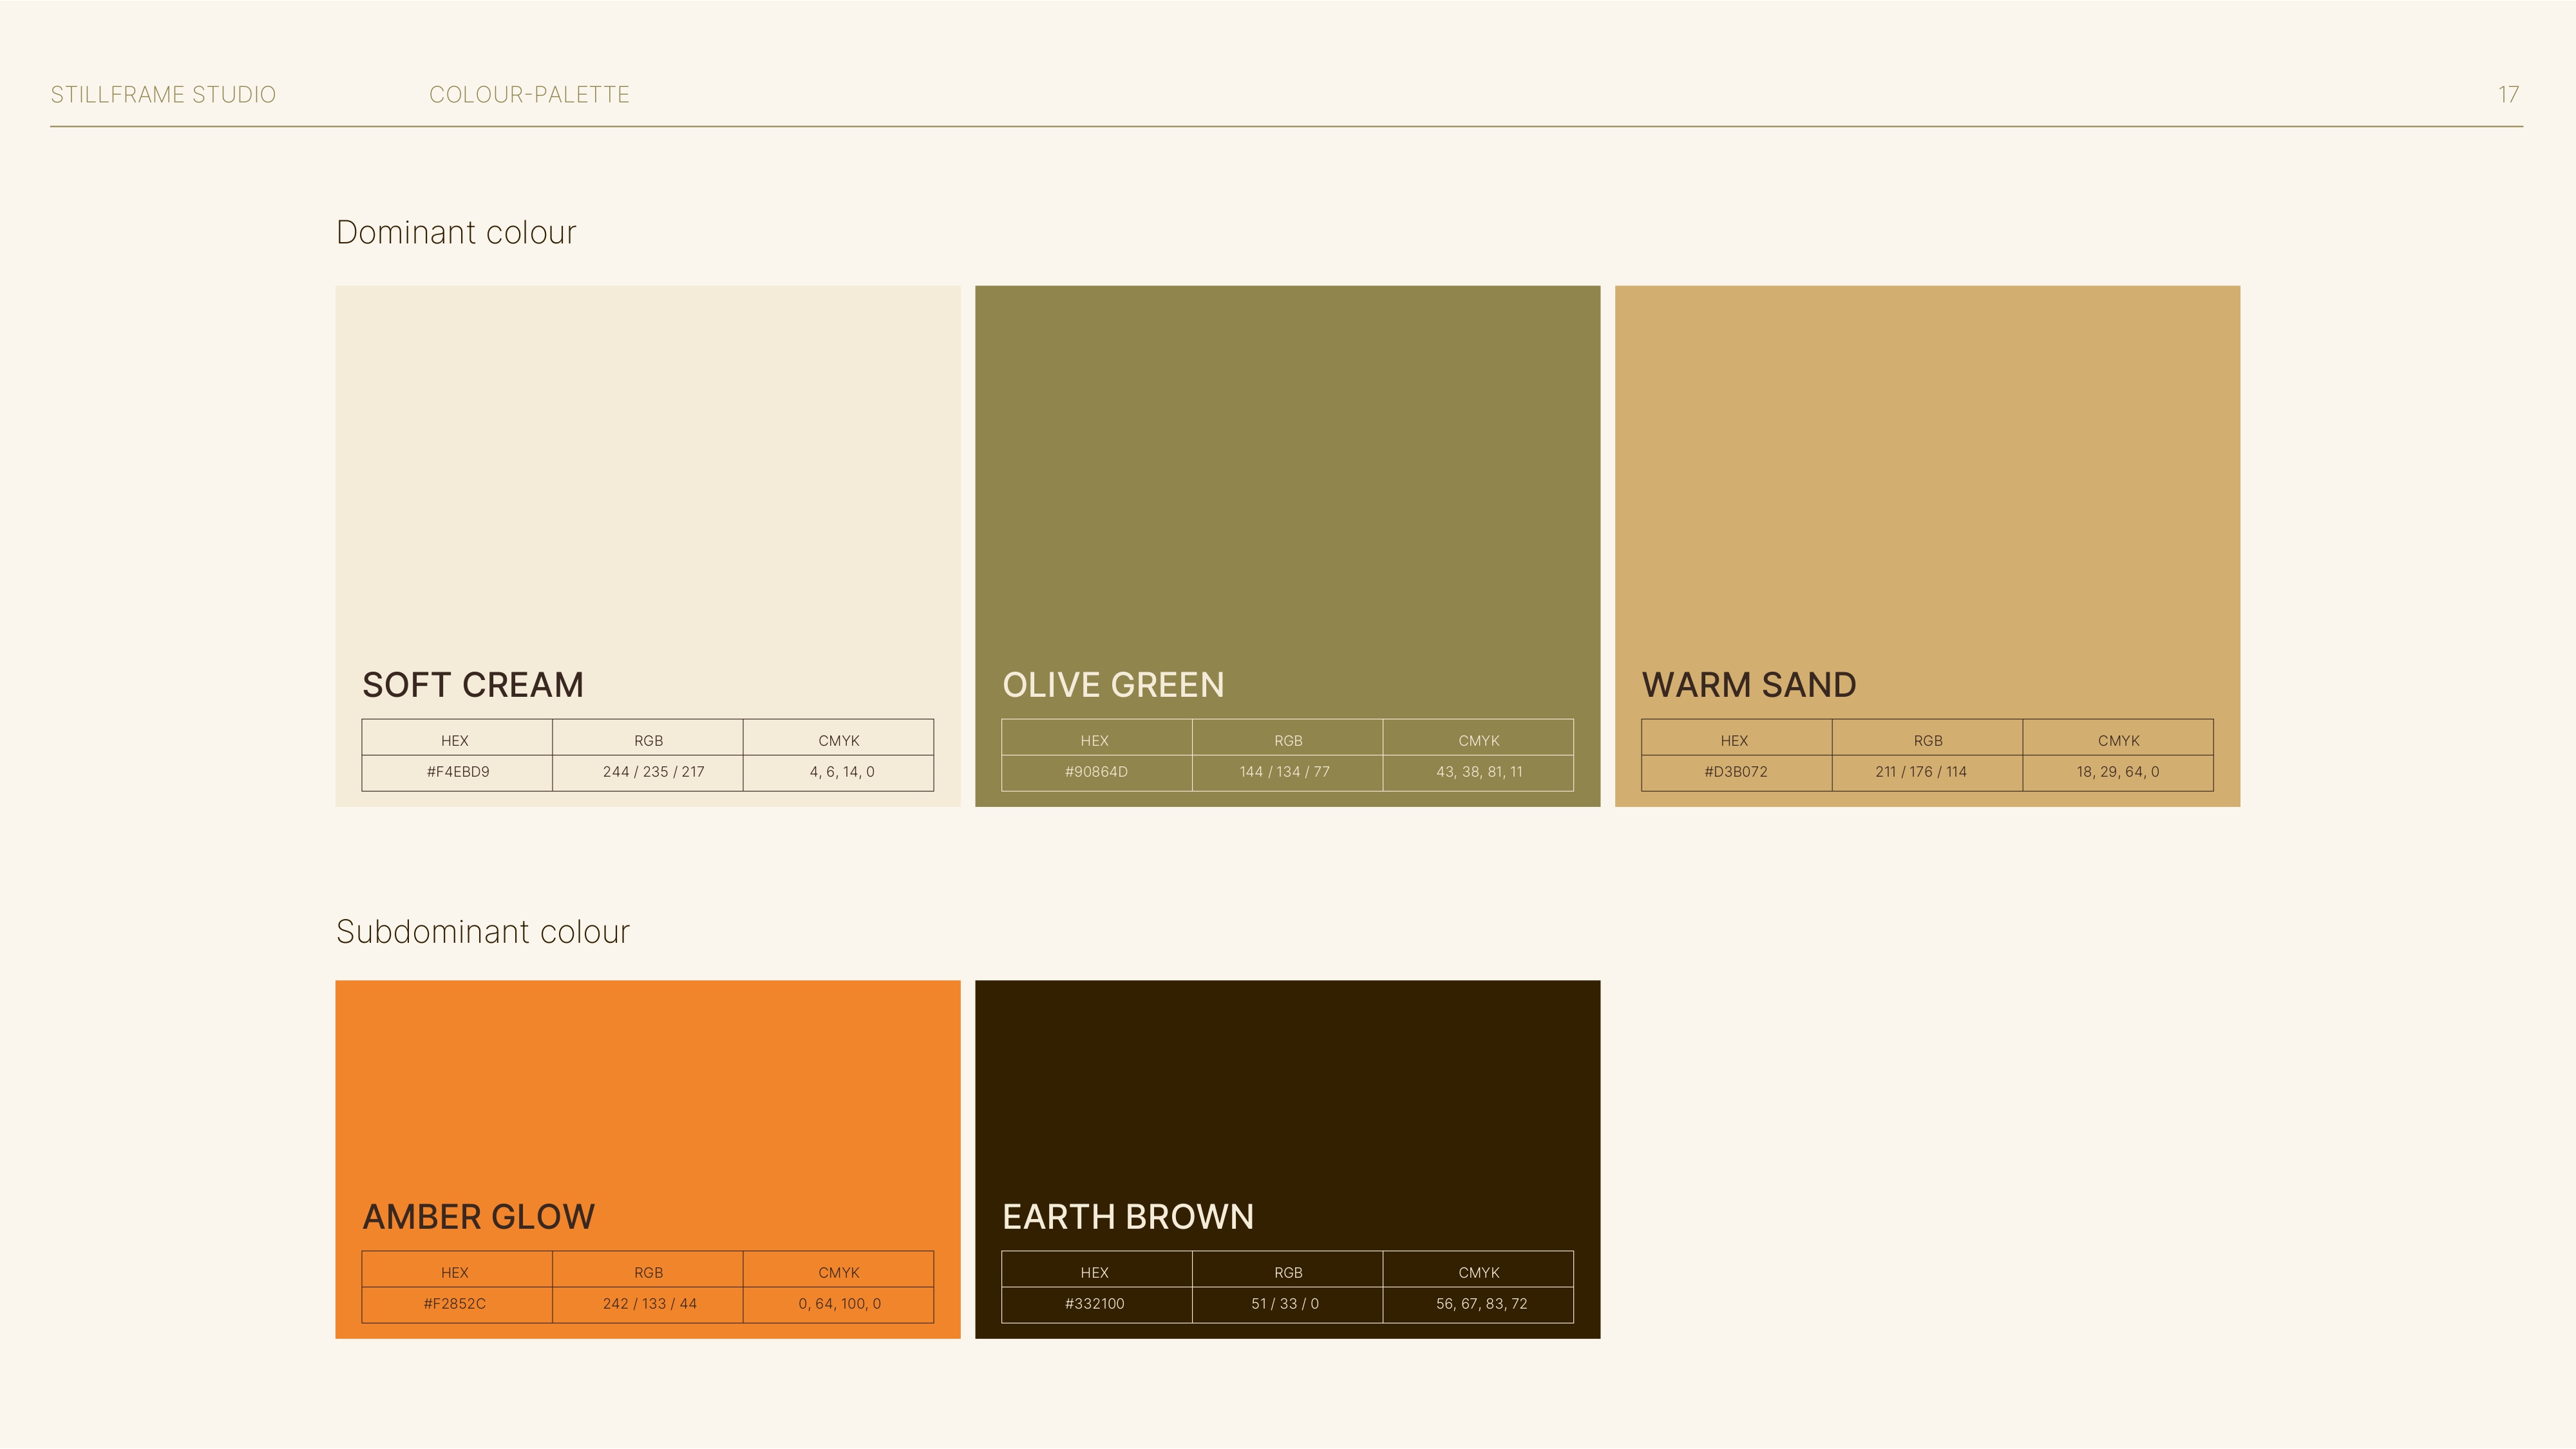This screenshot has width=2576, height=1449.
Task: Click the AMBER GLOW title text
Action: (x=479, y=1217)
